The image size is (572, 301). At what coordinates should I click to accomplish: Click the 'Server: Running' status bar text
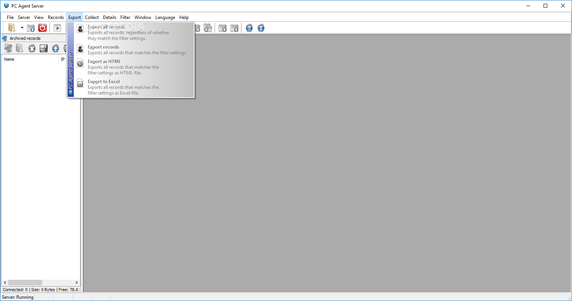tap(18, 297)
